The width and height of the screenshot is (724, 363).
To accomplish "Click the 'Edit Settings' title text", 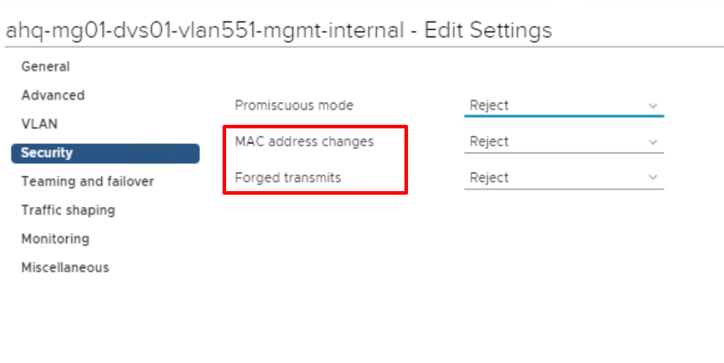I will point(488,31).
